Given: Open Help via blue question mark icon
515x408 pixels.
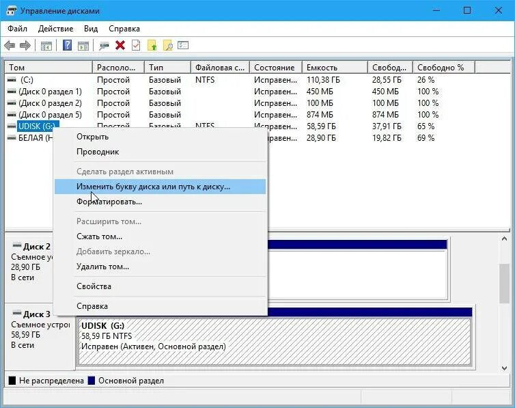Looking at the screenshot, I should pyautogui.click(x=67, y=45).
